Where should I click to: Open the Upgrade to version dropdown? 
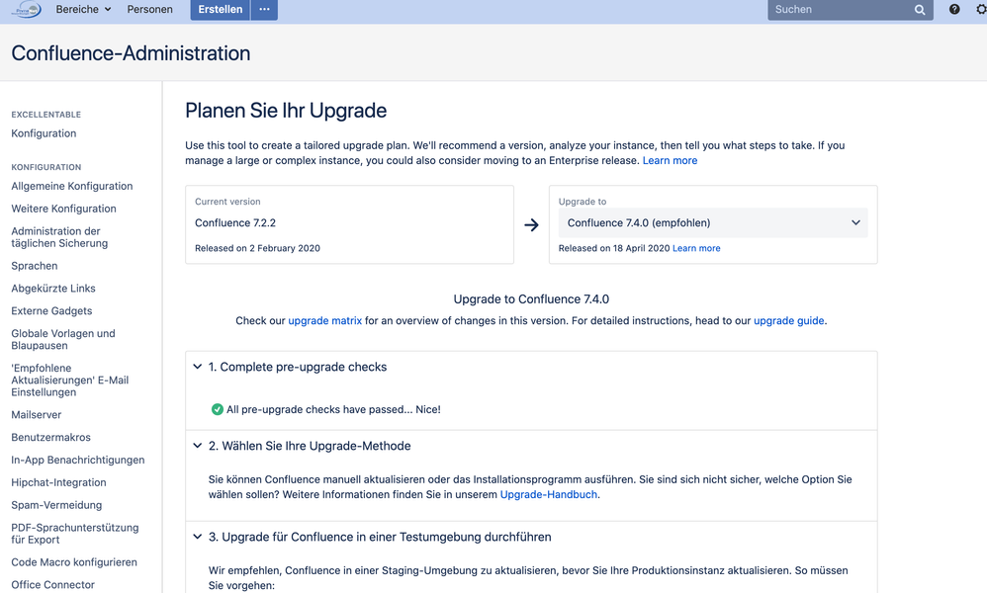pyautogui.click(x=712, y=222)
